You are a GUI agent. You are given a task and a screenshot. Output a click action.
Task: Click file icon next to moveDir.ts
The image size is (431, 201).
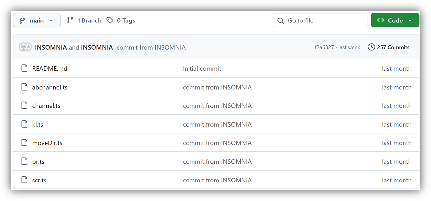24,142
